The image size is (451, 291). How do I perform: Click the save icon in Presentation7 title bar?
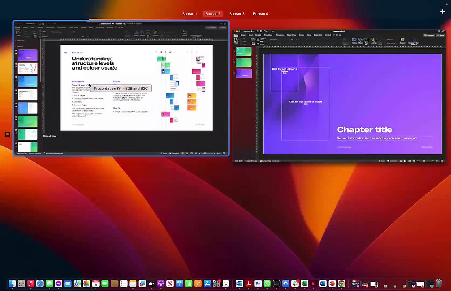(x=261, y=31)
